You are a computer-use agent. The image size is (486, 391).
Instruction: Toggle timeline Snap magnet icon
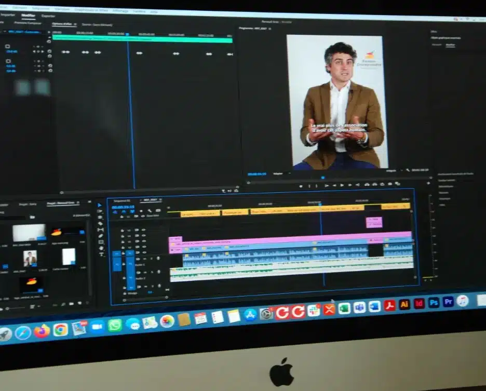[x=124, y=211]
